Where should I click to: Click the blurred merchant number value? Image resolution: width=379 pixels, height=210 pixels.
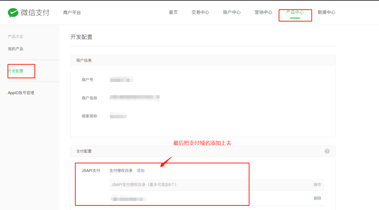click(x=121, y=80)
